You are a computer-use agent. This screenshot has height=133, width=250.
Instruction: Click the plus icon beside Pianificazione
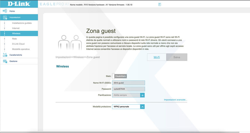pos(142,95)
